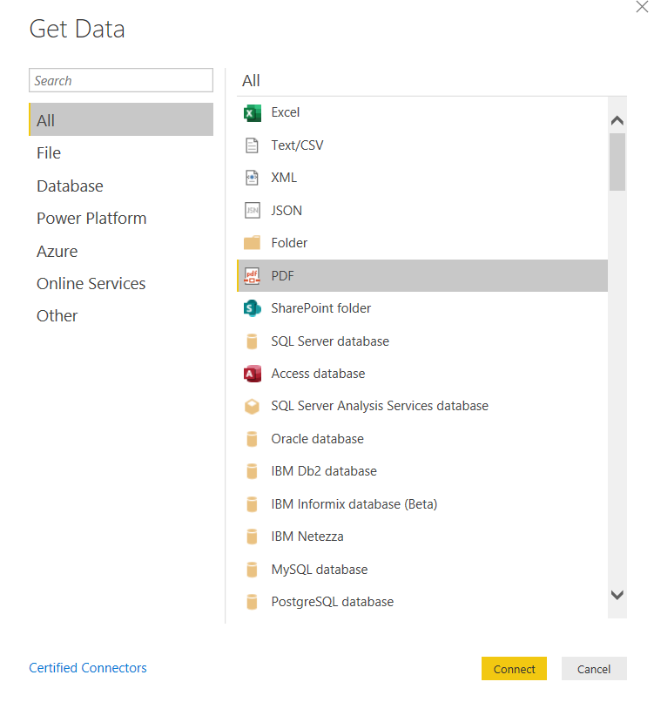Choose the JSON connector icon
This screenshot has width=654, height=702.
[253, 210]
